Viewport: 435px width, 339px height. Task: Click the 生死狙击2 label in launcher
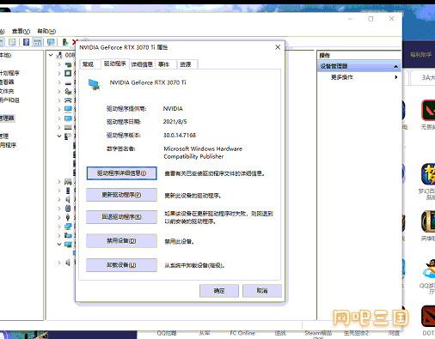356,333
